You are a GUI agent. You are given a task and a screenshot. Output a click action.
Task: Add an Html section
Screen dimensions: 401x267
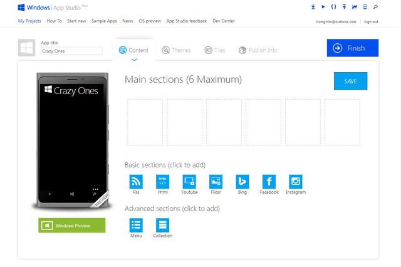[x=162, y=182]
